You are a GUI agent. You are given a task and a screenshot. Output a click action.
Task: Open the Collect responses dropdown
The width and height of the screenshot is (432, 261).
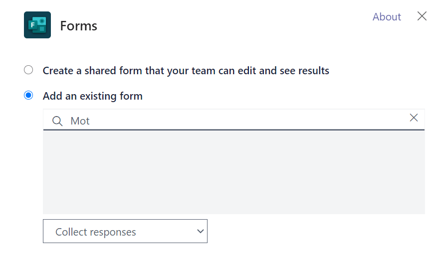[125, 232]
